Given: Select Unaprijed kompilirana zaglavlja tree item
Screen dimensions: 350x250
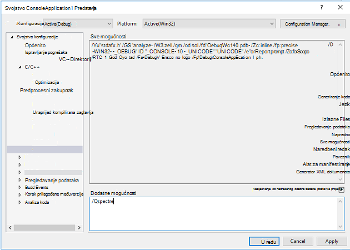Looking at the screenshot, I should coord(63,112).
